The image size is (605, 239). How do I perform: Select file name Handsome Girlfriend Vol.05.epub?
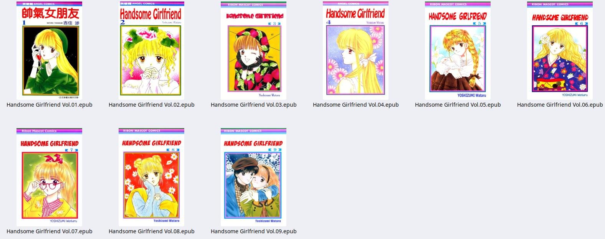coord(458,105)
